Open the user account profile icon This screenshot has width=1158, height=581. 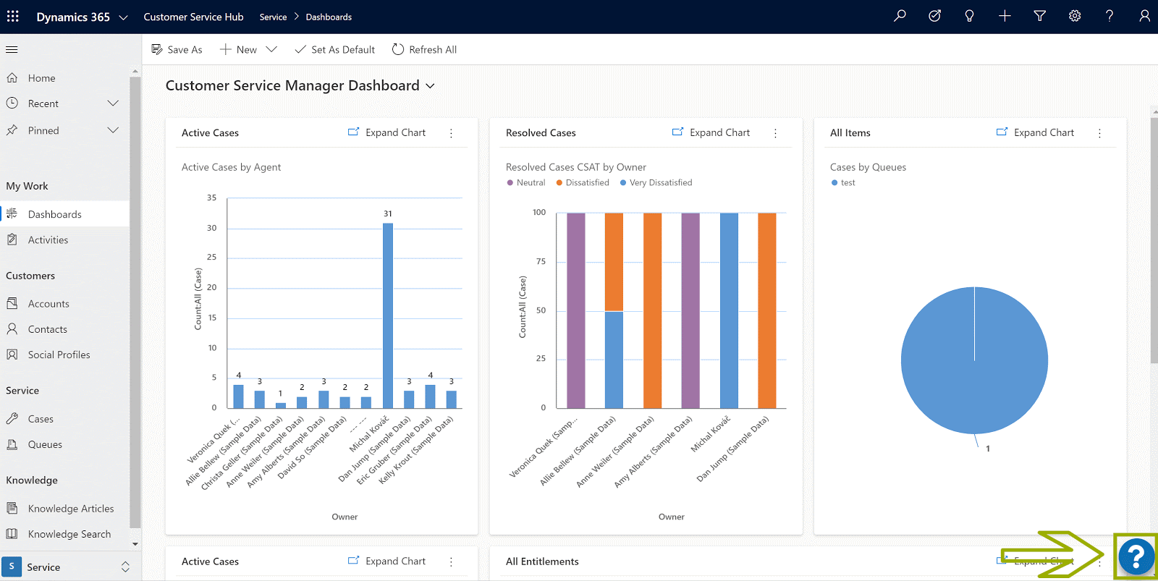[x=1144, y=16]
